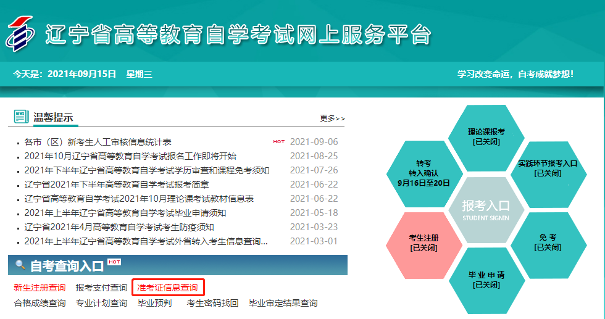This screenshot has width=605, height=319.
Task: Open the 理论课报考 hexagon entry
Action: tap(486, 136)
